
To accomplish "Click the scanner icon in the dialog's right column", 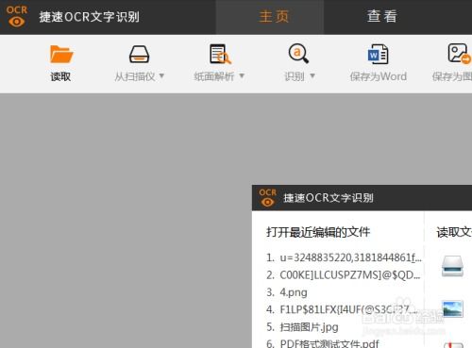I will click(452, 266).
